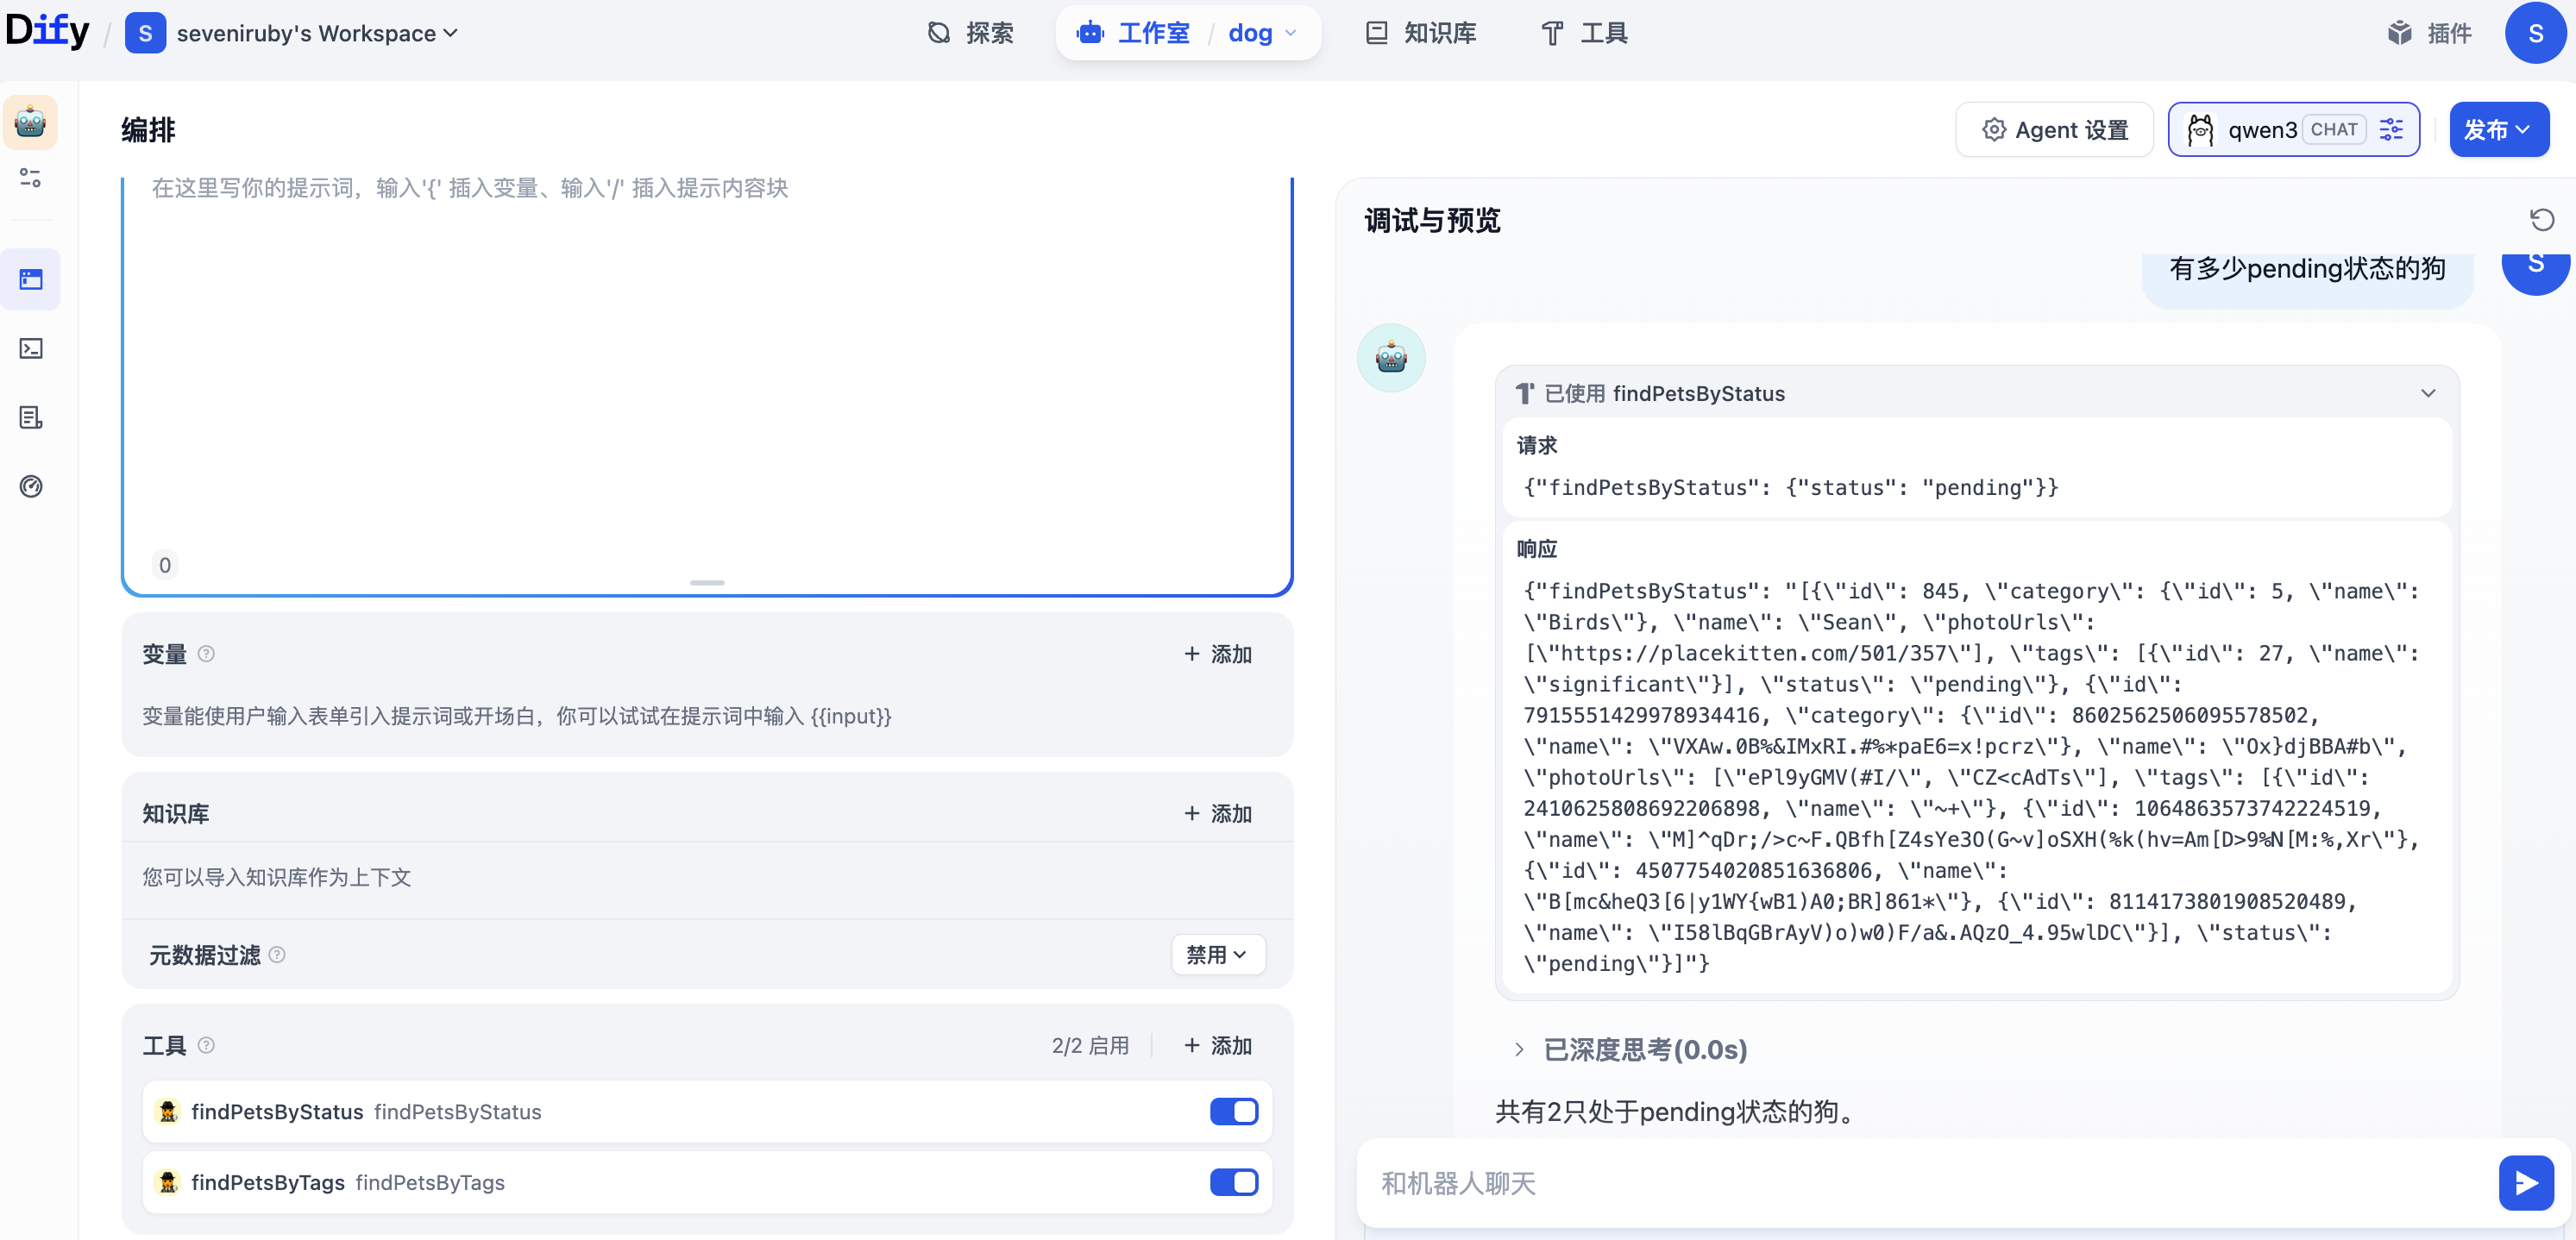Collapse the findPetsByStatus tool usage panel

pos(2427,394)
